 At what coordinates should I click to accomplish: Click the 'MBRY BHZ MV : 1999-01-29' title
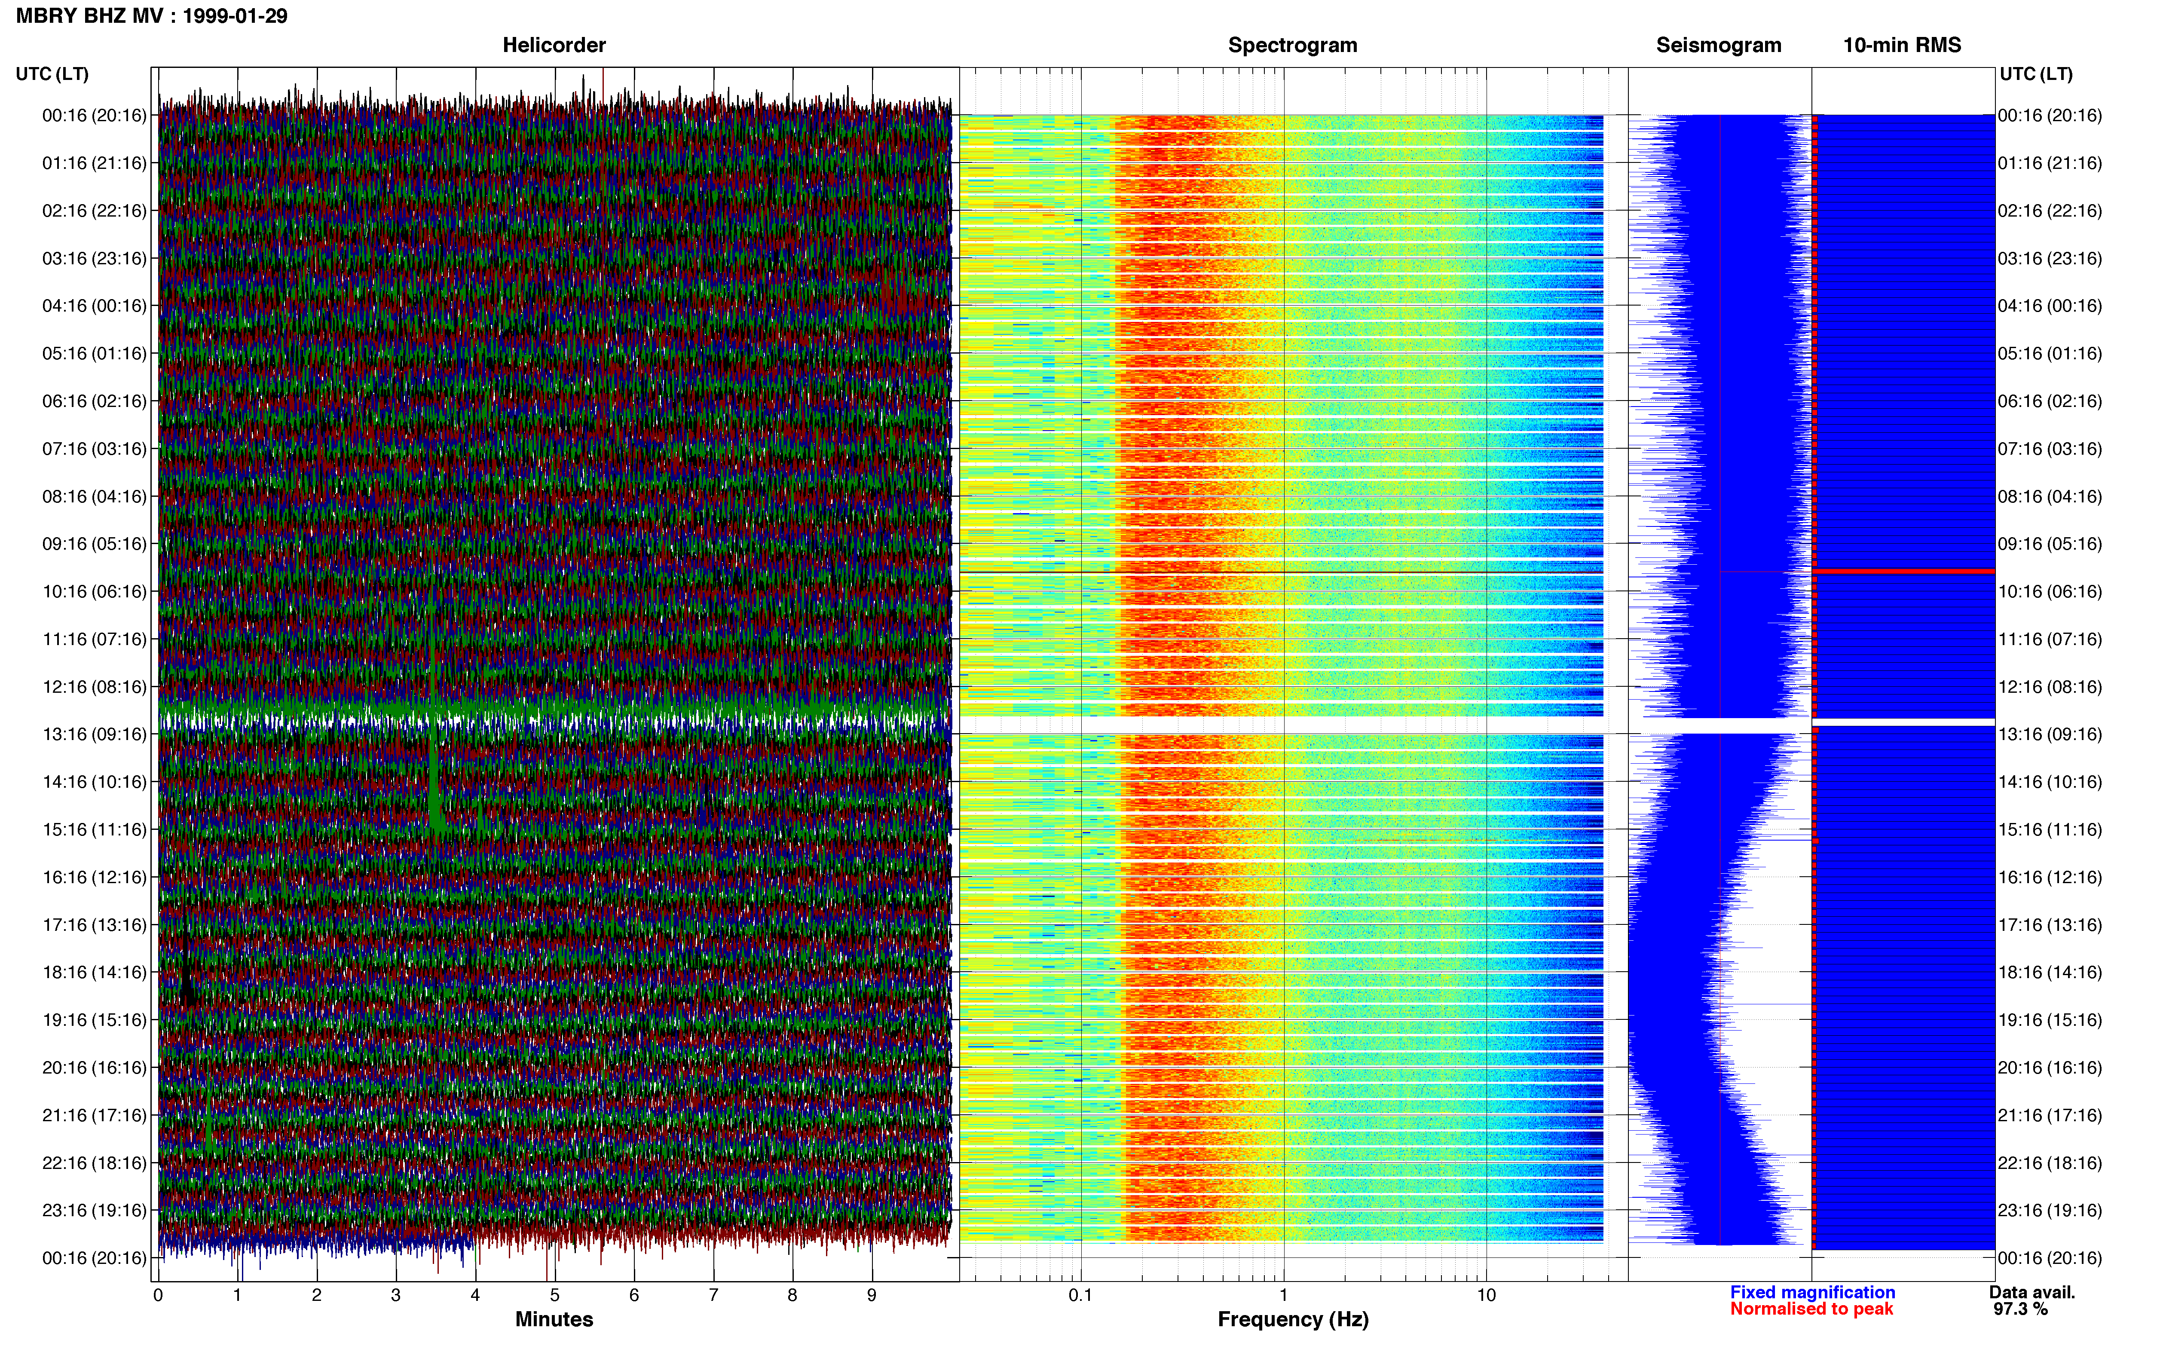152,16
